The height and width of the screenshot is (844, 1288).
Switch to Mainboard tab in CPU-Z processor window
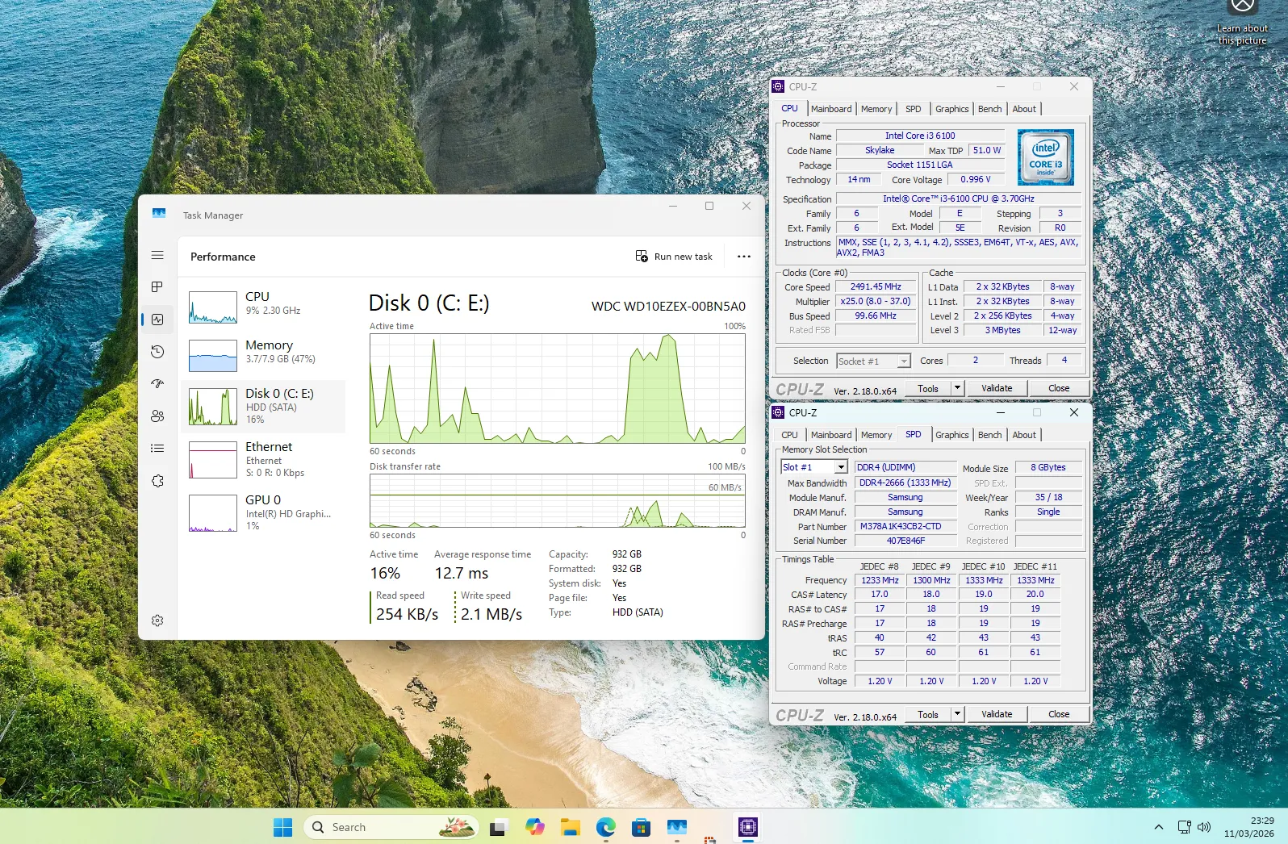(830, 109)
